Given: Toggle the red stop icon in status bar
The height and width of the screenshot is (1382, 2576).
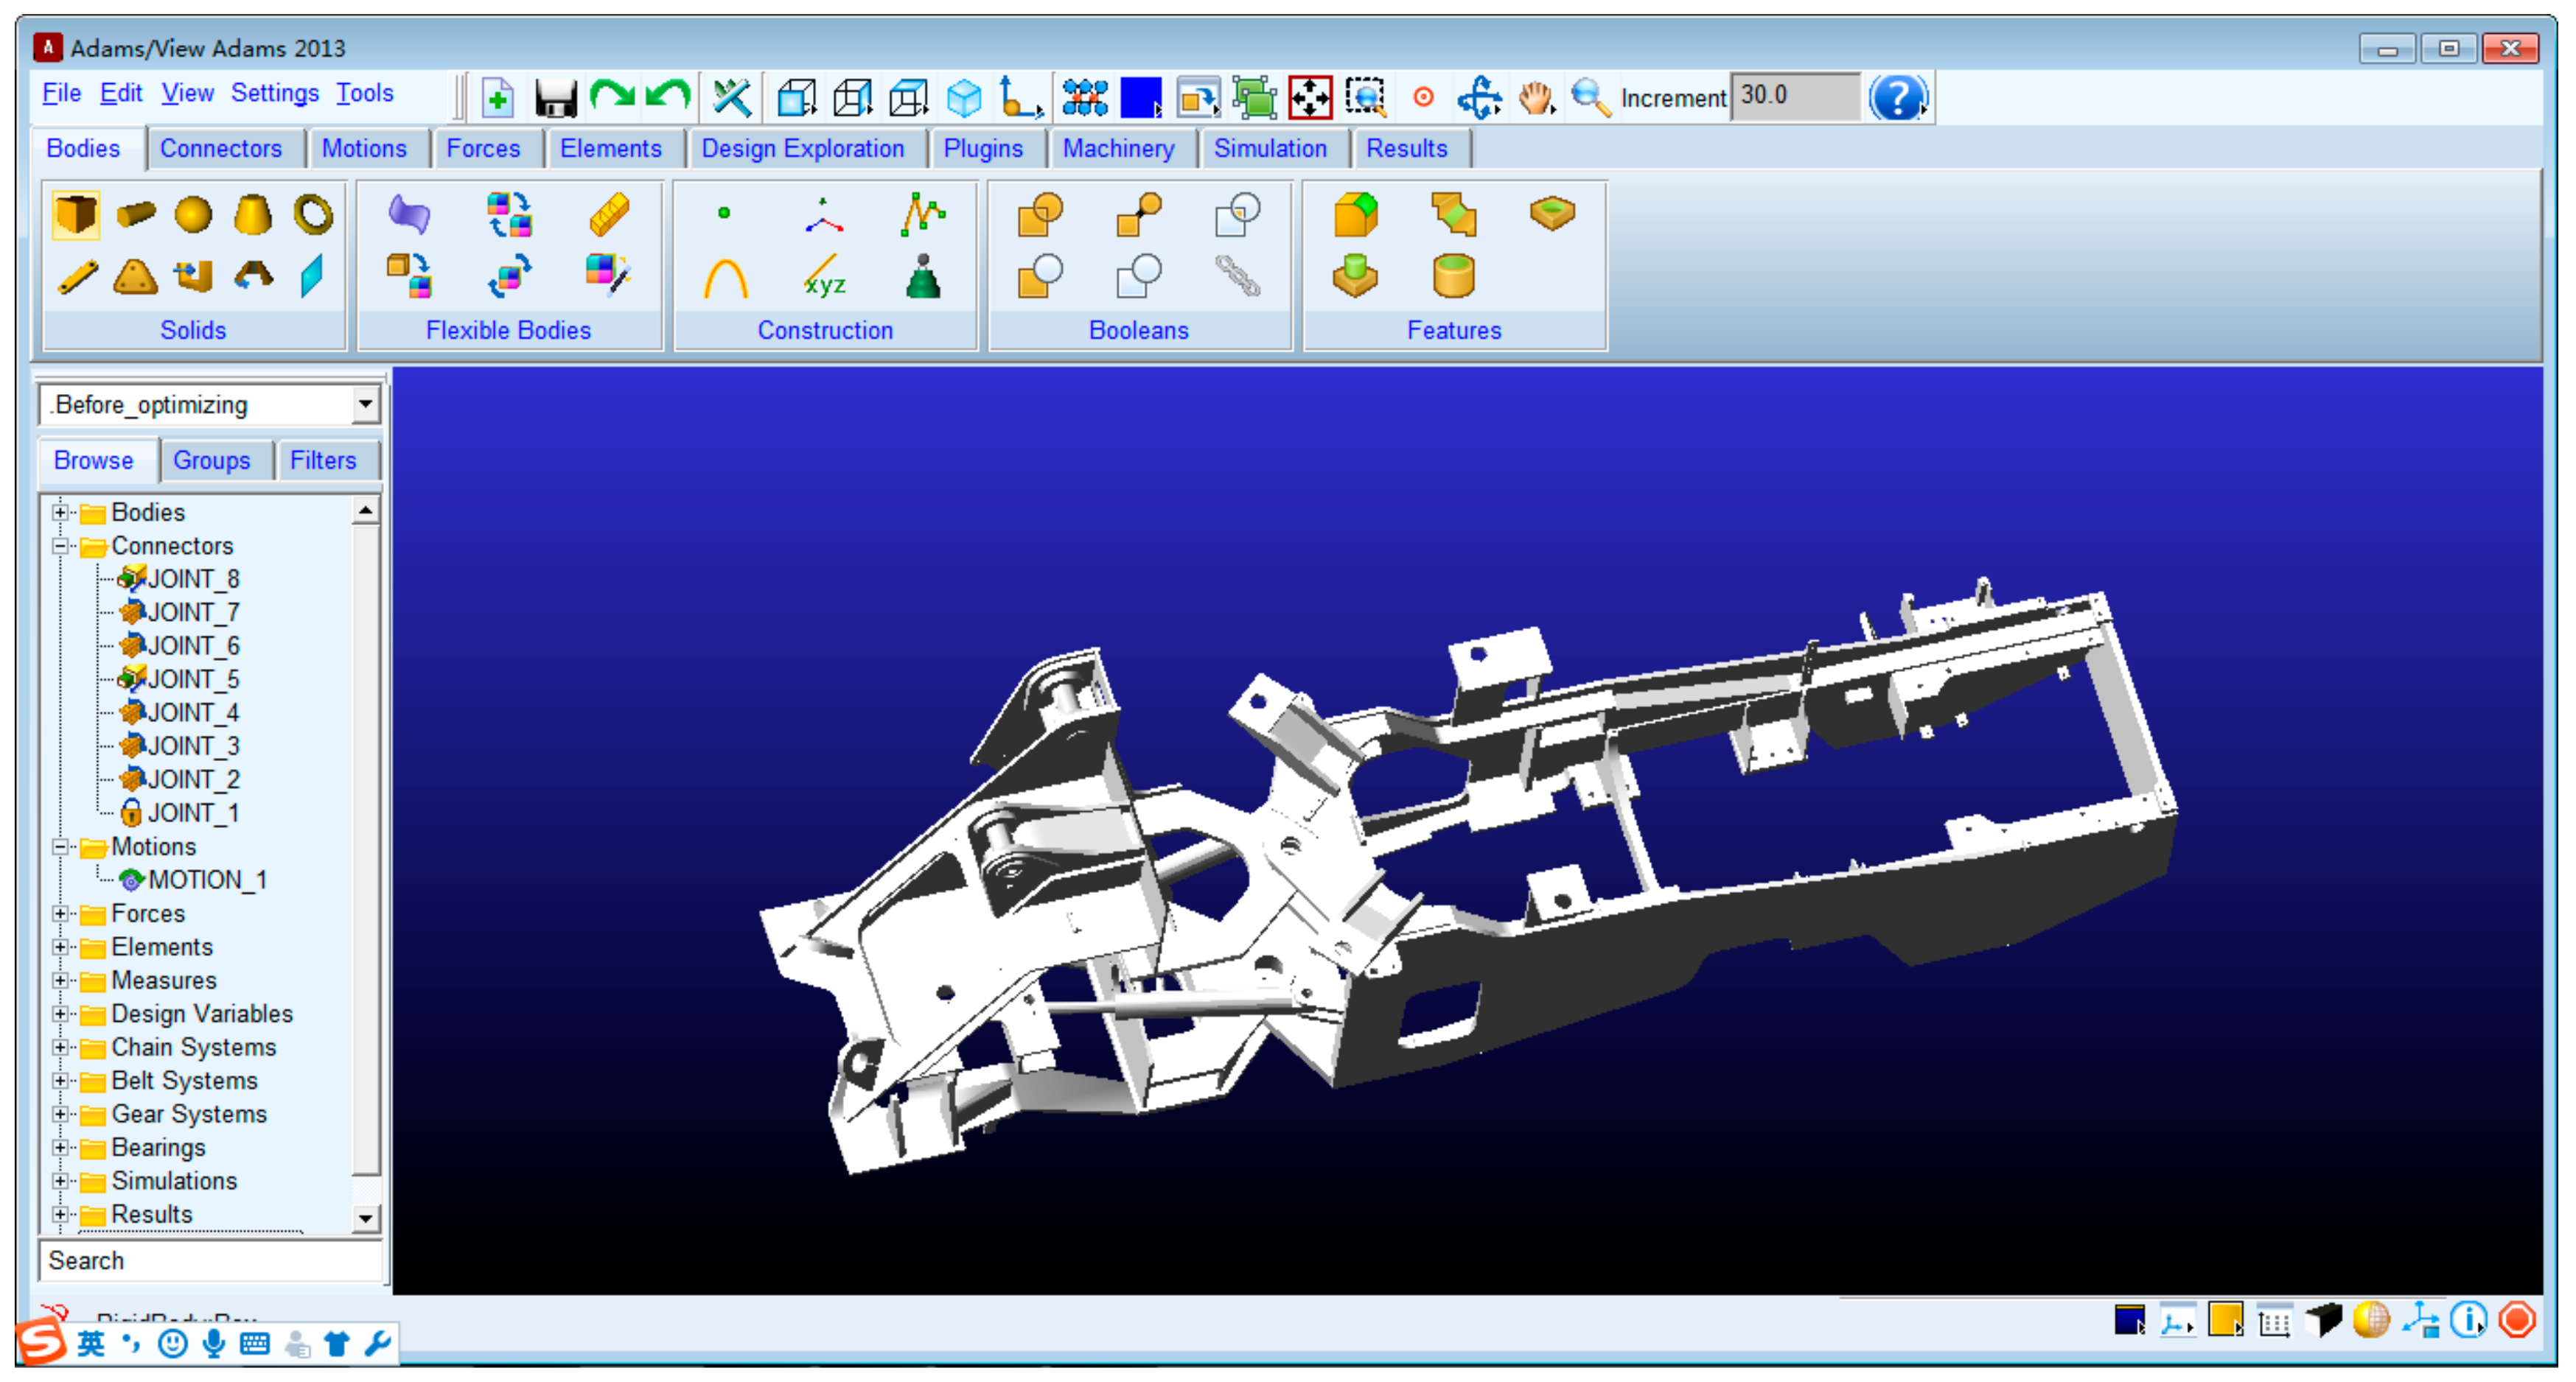Looking at the screenshot, I should coord(2517,1320).
